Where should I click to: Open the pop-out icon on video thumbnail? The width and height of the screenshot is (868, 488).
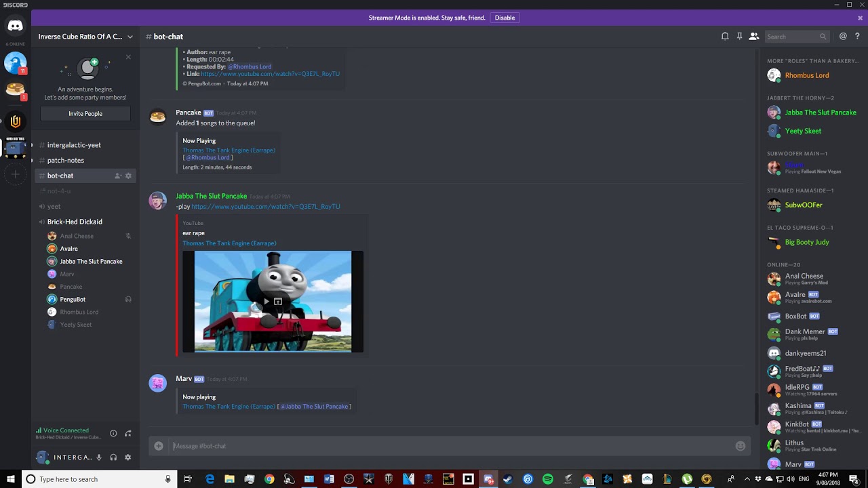click(278, 302)
